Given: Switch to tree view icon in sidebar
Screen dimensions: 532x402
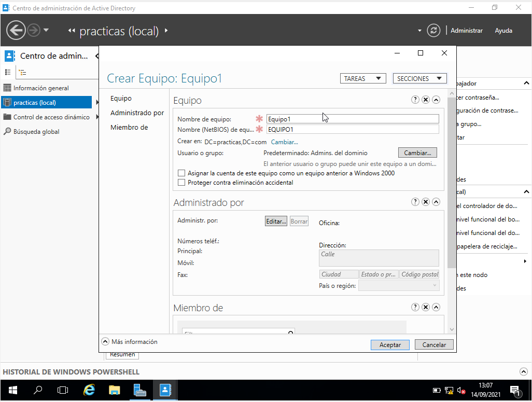Looking at the screenshot, I should pyautogui.click(x=22, y=73).
